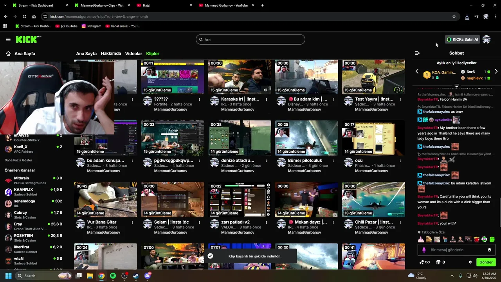Open ROSHTEIN recommended channel
Image resolution: width=501 pixels, height=282 pixels.
[33, 238]
